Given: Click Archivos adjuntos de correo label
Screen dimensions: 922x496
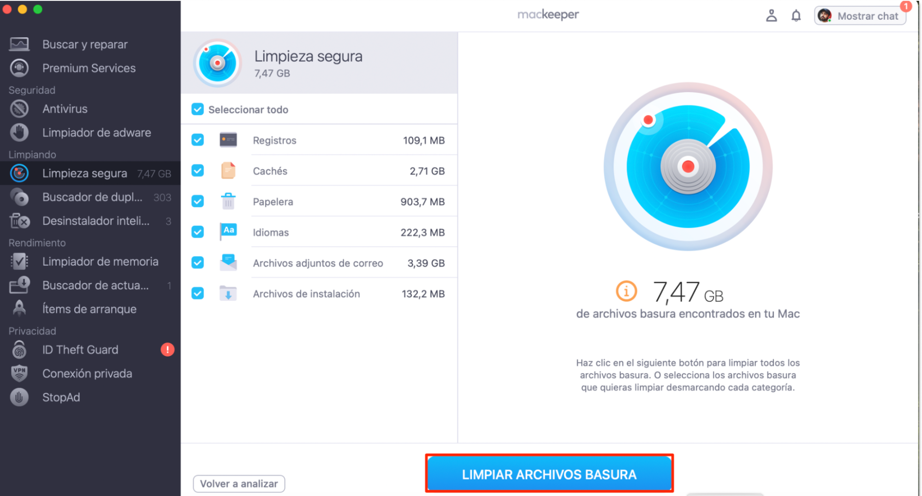Looking at the screenshot, I should pos(318,263).
